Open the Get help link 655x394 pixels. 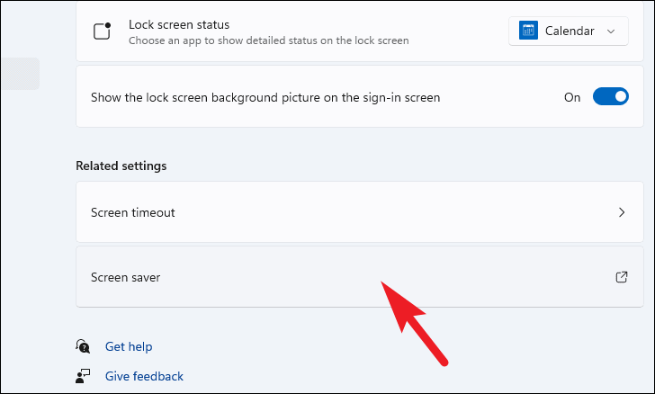click(x=129, y=346)
